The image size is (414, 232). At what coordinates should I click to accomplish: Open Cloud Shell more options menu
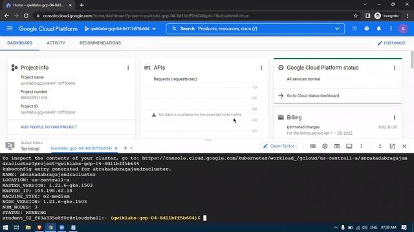[x=361, y=146]
